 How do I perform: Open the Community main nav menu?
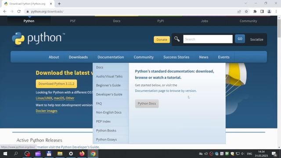(144, 57)
